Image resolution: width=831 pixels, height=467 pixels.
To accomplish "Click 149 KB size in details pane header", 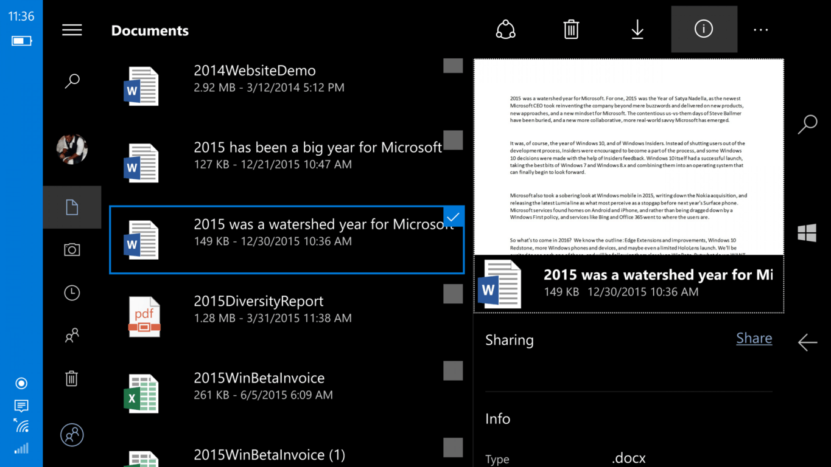I will click(561, 292).
